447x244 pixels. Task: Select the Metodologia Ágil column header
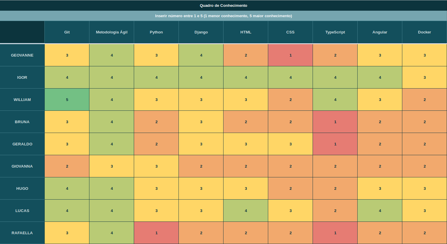112,32
